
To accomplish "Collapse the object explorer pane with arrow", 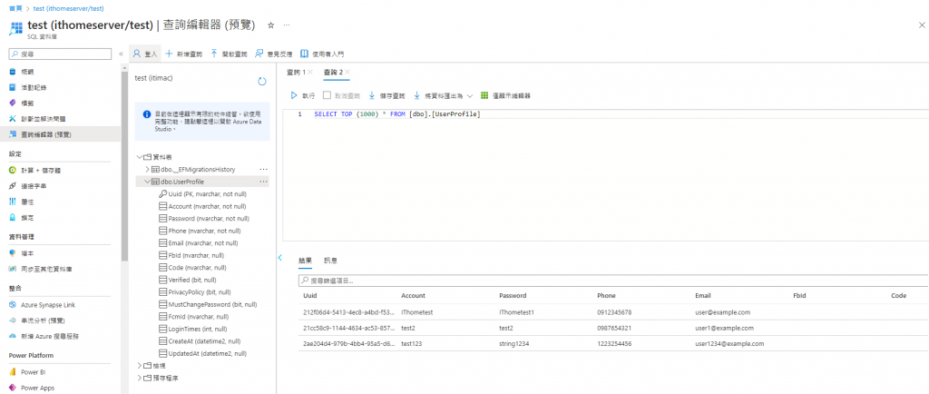I will click(279, 257).
